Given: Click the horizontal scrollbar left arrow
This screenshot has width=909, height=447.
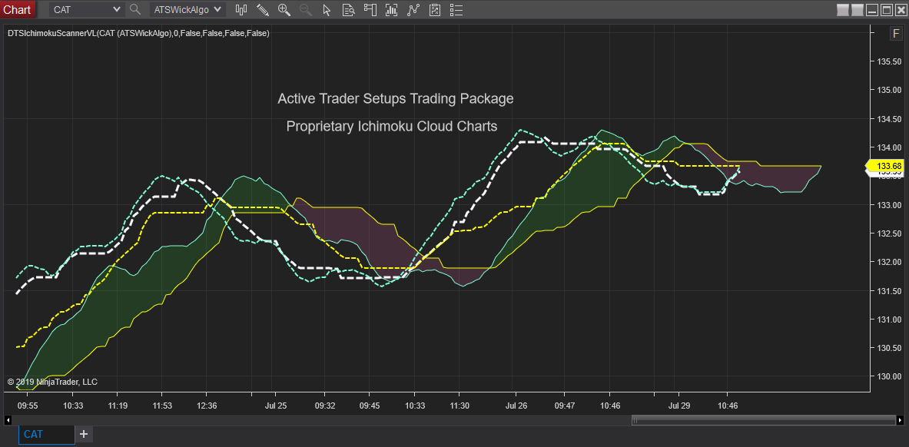Looking at the screenshot, I should pos(8,420).
